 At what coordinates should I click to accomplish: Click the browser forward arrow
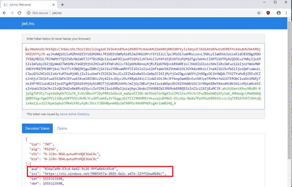(x=12, y=13)
